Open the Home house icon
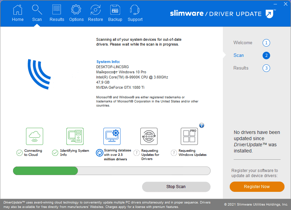291x210 pixels. pyautogui.click(x=17, y=10)
